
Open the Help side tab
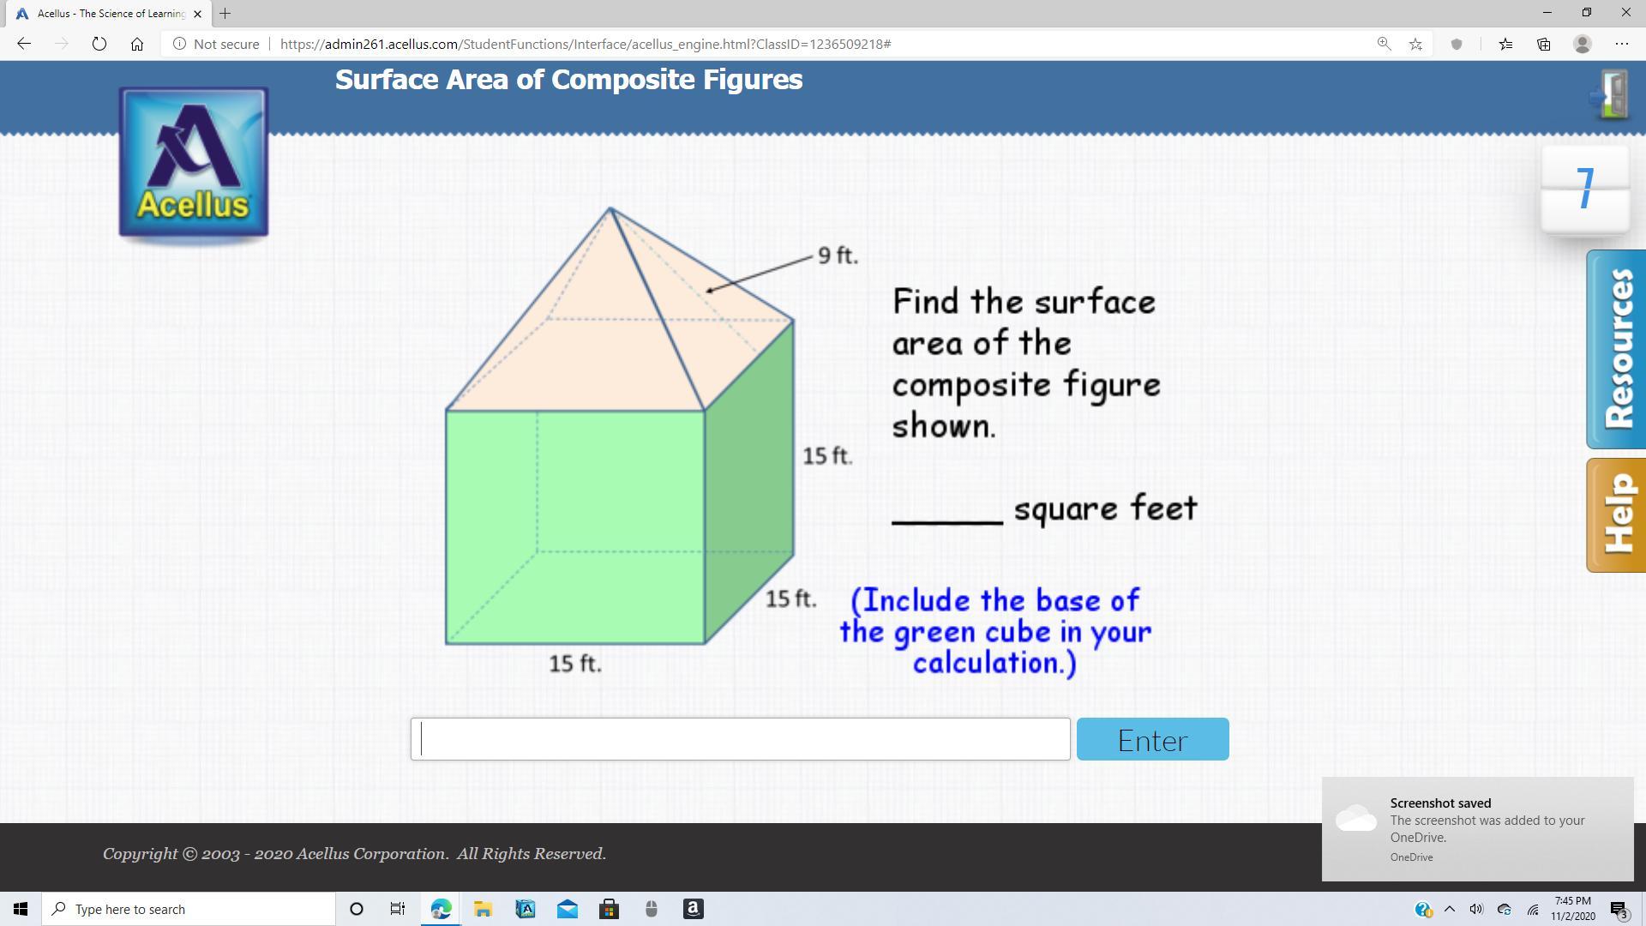pos(1616,514)
